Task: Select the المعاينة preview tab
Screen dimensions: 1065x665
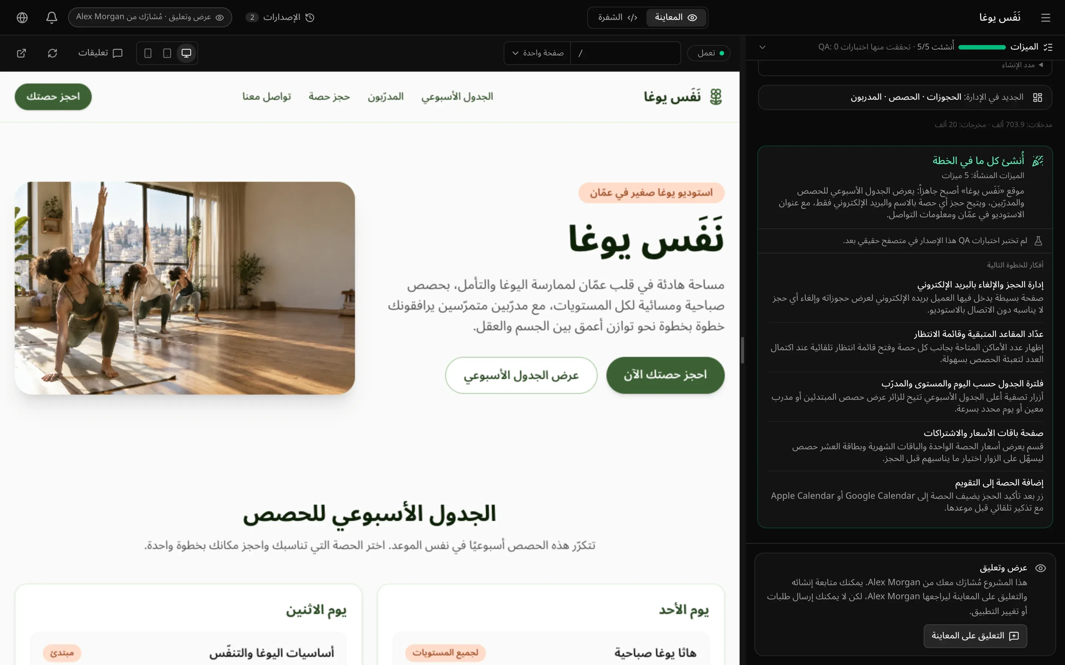Action: [676, 17]
